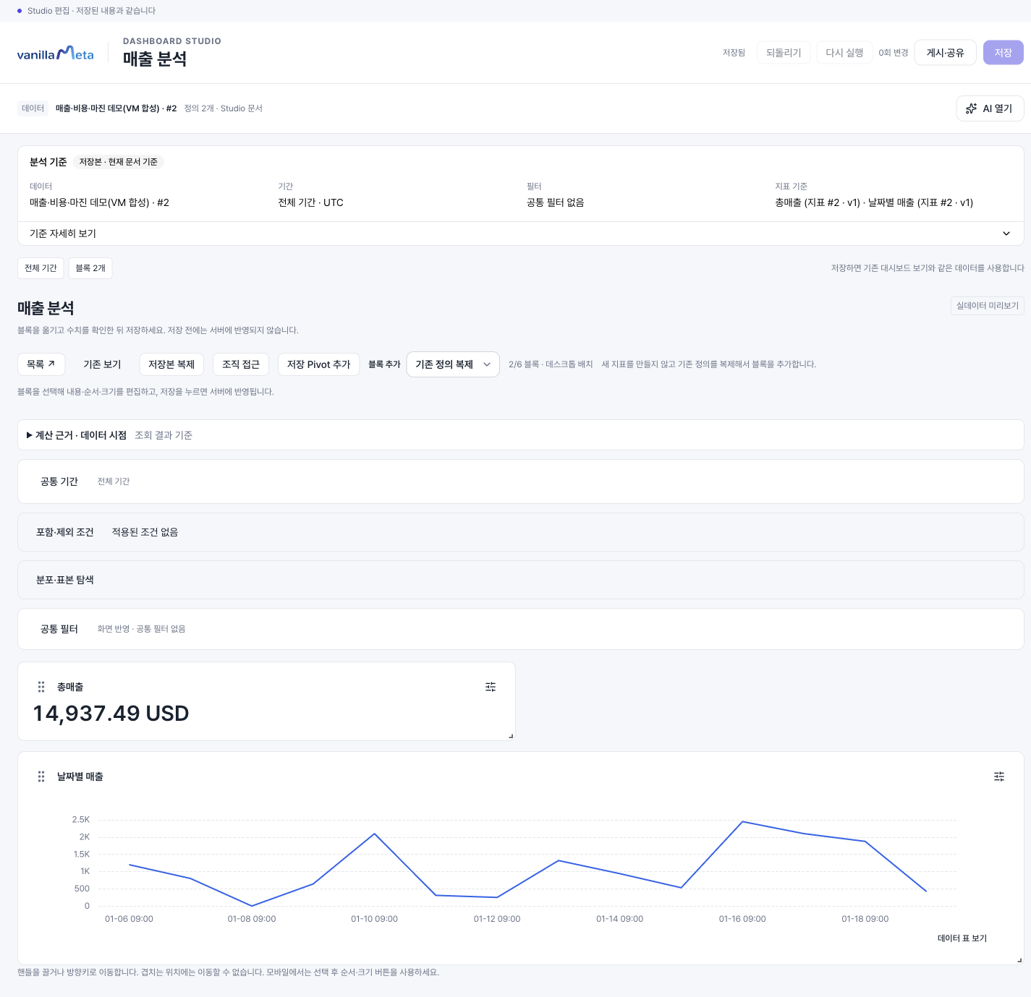Select 기존 보기 option
1031x997 pixels.
102,364
